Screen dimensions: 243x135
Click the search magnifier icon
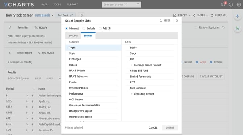(x=138, y=5)
